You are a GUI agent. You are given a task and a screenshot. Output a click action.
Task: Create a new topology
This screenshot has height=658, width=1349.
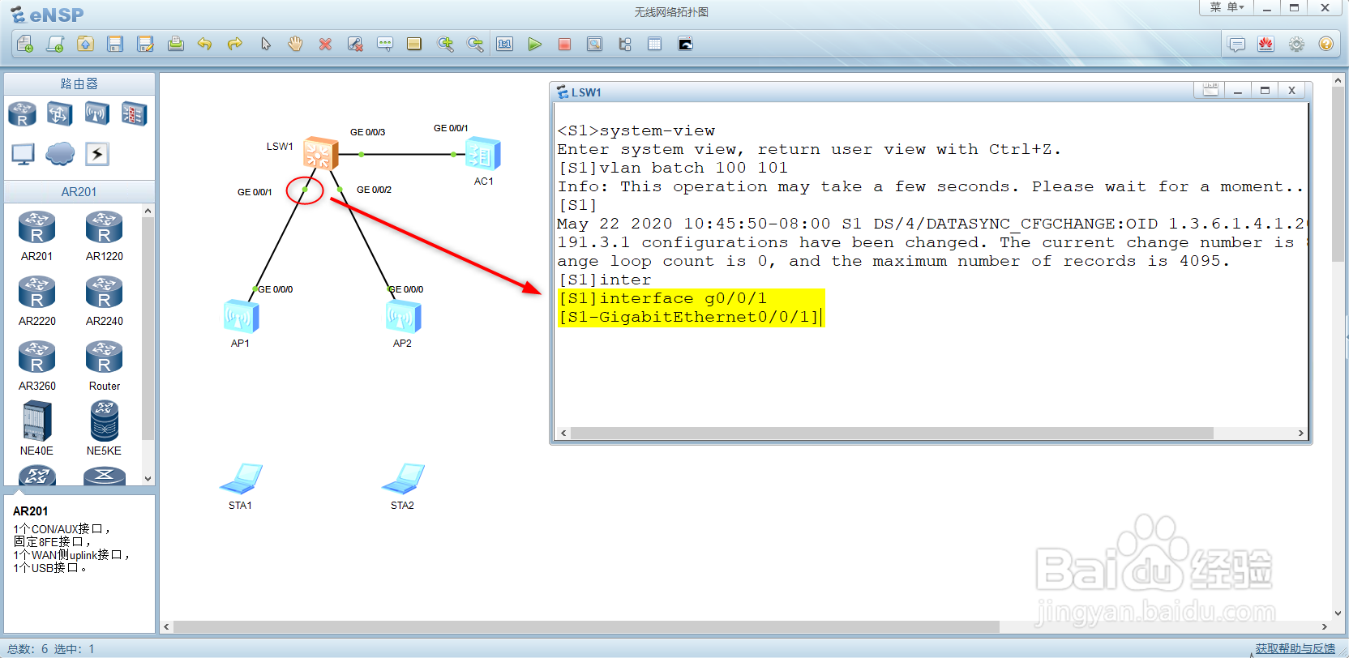(25, 44)
